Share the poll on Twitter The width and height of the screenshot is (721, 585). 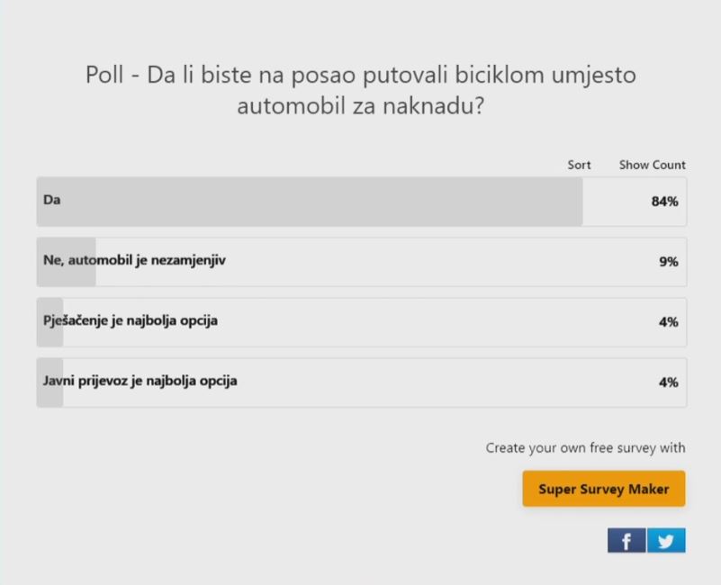(x=666, y=541)
